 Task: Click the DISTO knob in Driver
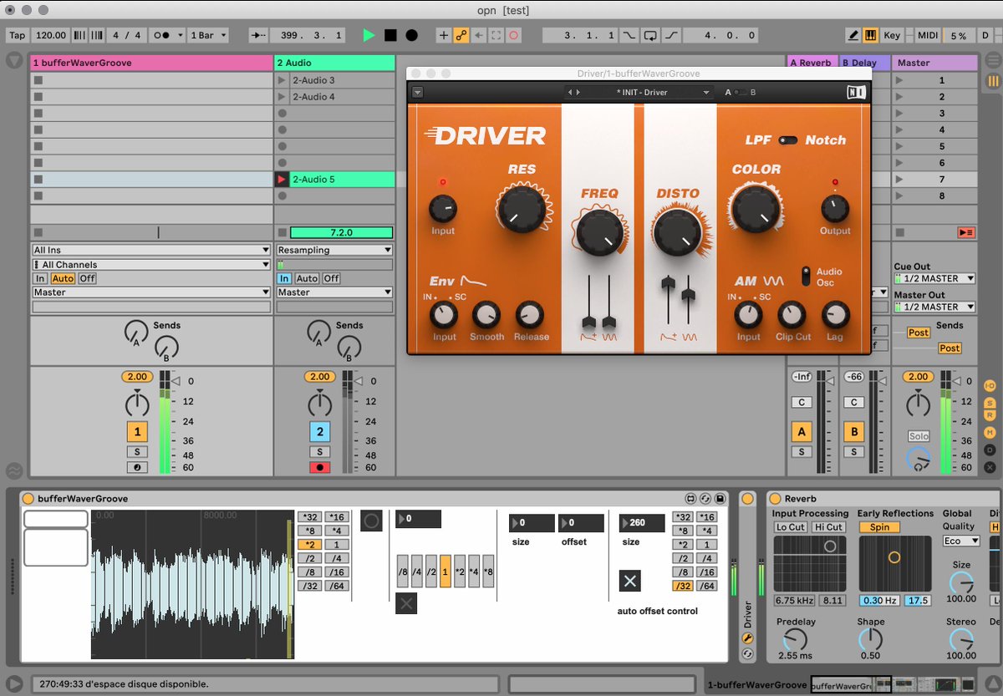[x=677, y=232]
